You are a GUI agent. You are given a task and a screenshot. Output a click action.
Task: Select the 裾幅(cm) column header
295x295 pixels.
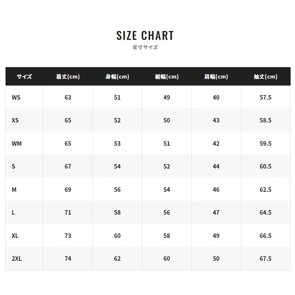[167, 77]
